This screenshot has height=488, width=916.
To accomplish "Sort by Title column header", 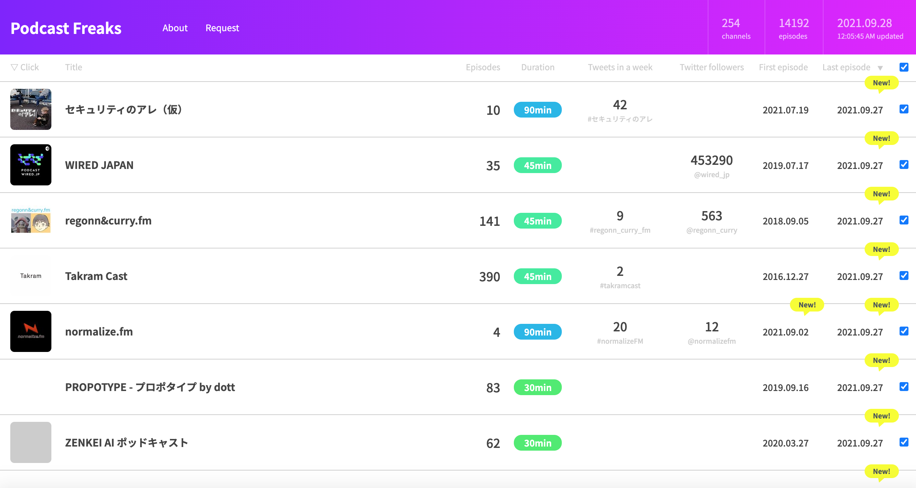I will [74, 67].
